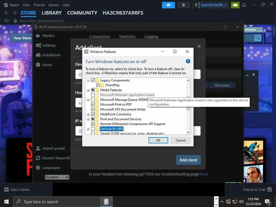Reload the Steam store page

[6, 21]
